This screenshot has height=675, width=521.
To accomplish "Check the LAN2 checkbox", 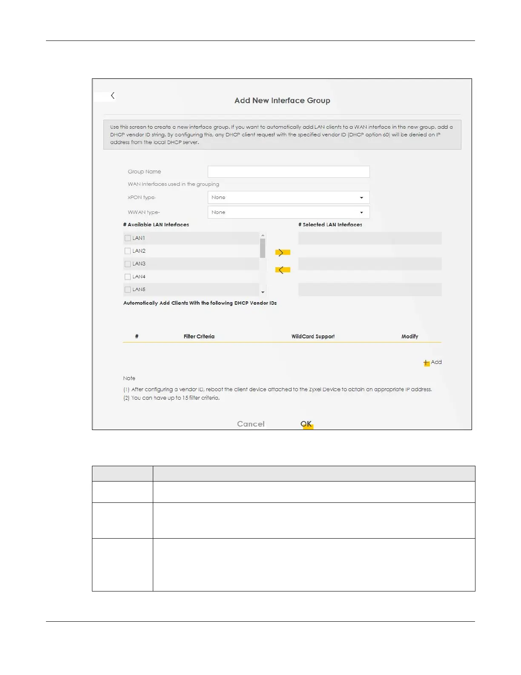I will [x=127, y=251].
